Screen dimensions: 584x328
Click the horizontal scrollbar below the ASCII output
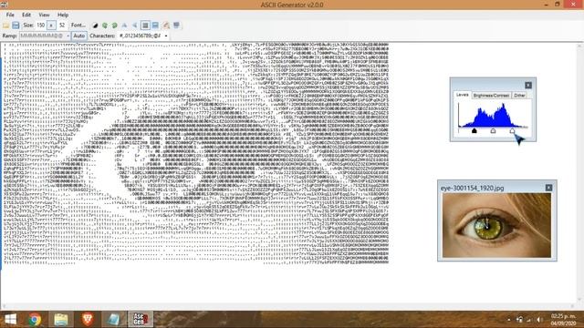[288, 306]
